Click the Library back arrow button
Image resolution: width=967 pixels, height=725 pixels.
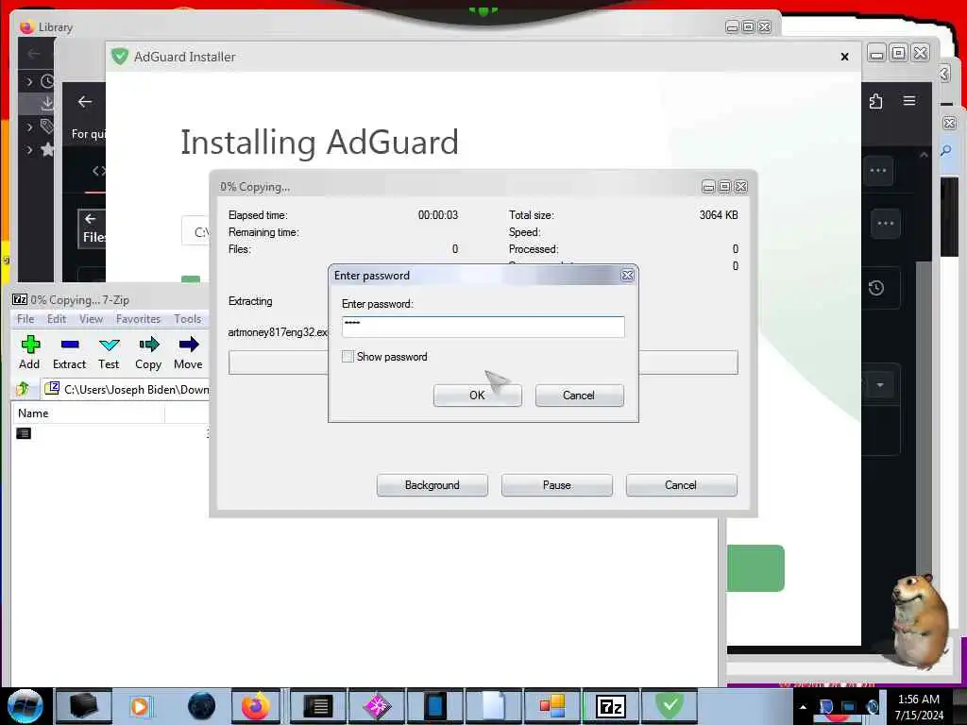click(34, 54)
